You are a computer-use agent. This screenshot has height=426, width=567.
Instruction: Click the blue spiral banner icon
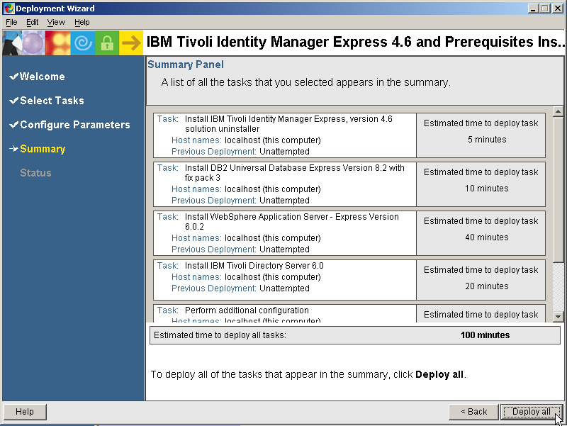click(x=83, y=43)
